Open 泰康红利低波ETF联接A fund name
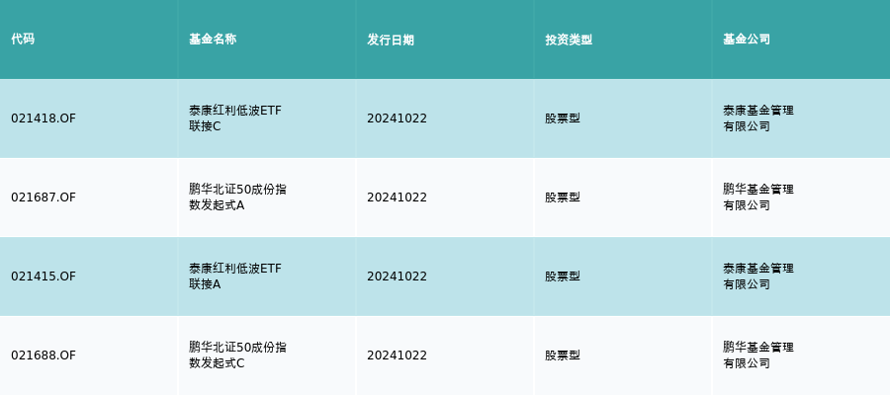The height and width of the screenshot is (395, 890). click(235, 276)
